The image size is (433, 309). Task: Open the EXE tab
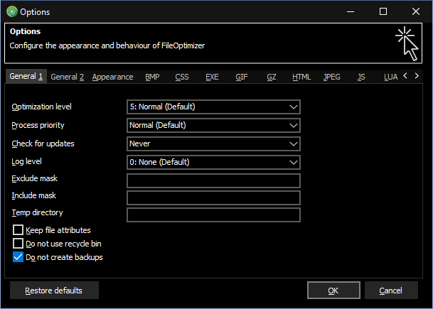212,77
